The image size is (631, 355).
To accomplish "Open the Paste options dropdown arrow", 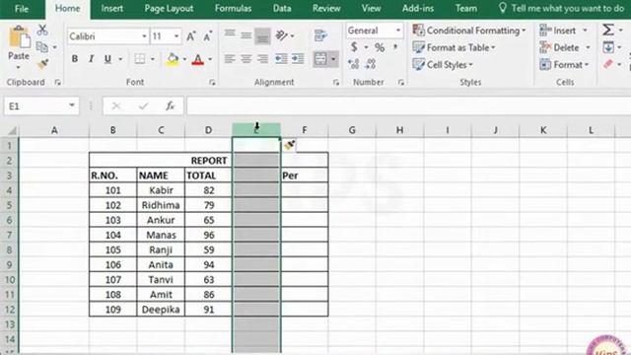I will pyautogui.click(x=18, y=67).
